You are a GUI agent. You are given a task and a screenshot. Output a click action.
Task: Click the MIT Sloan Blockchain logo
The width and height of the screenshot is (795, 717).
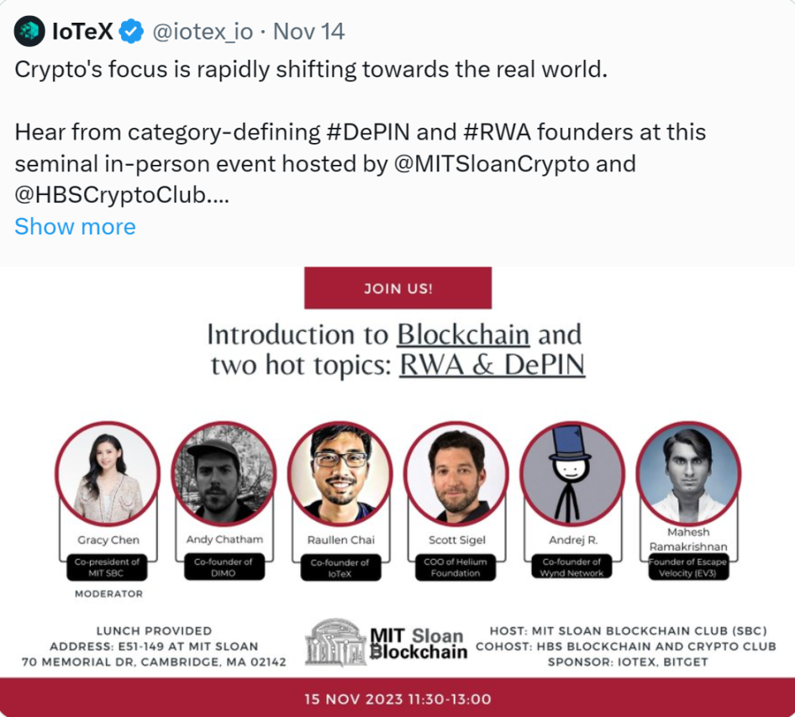(x=387, y=642)
